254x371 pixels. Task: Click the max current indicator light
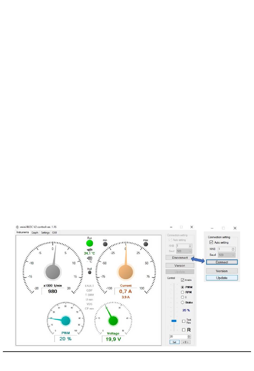[146, 244]
